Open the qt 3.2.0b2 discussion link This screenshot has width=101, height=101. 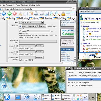[66, 55]
